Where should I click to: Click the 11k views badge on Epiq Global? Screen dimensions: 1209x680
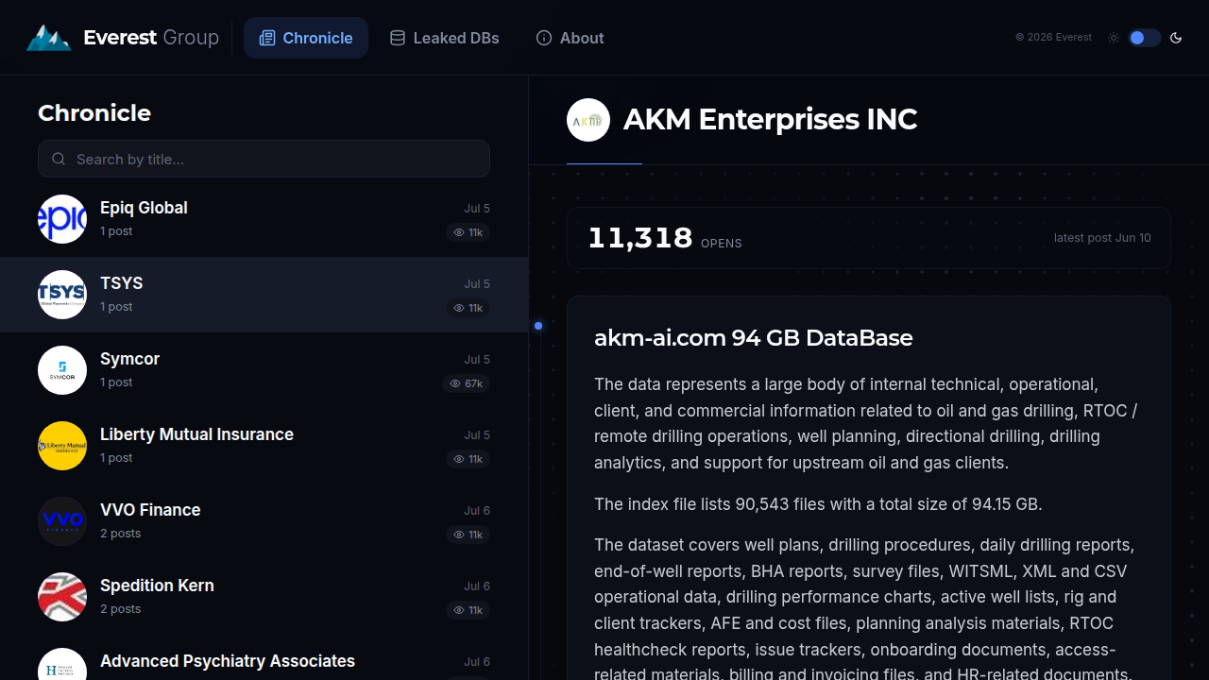click(x=468, y=232)
